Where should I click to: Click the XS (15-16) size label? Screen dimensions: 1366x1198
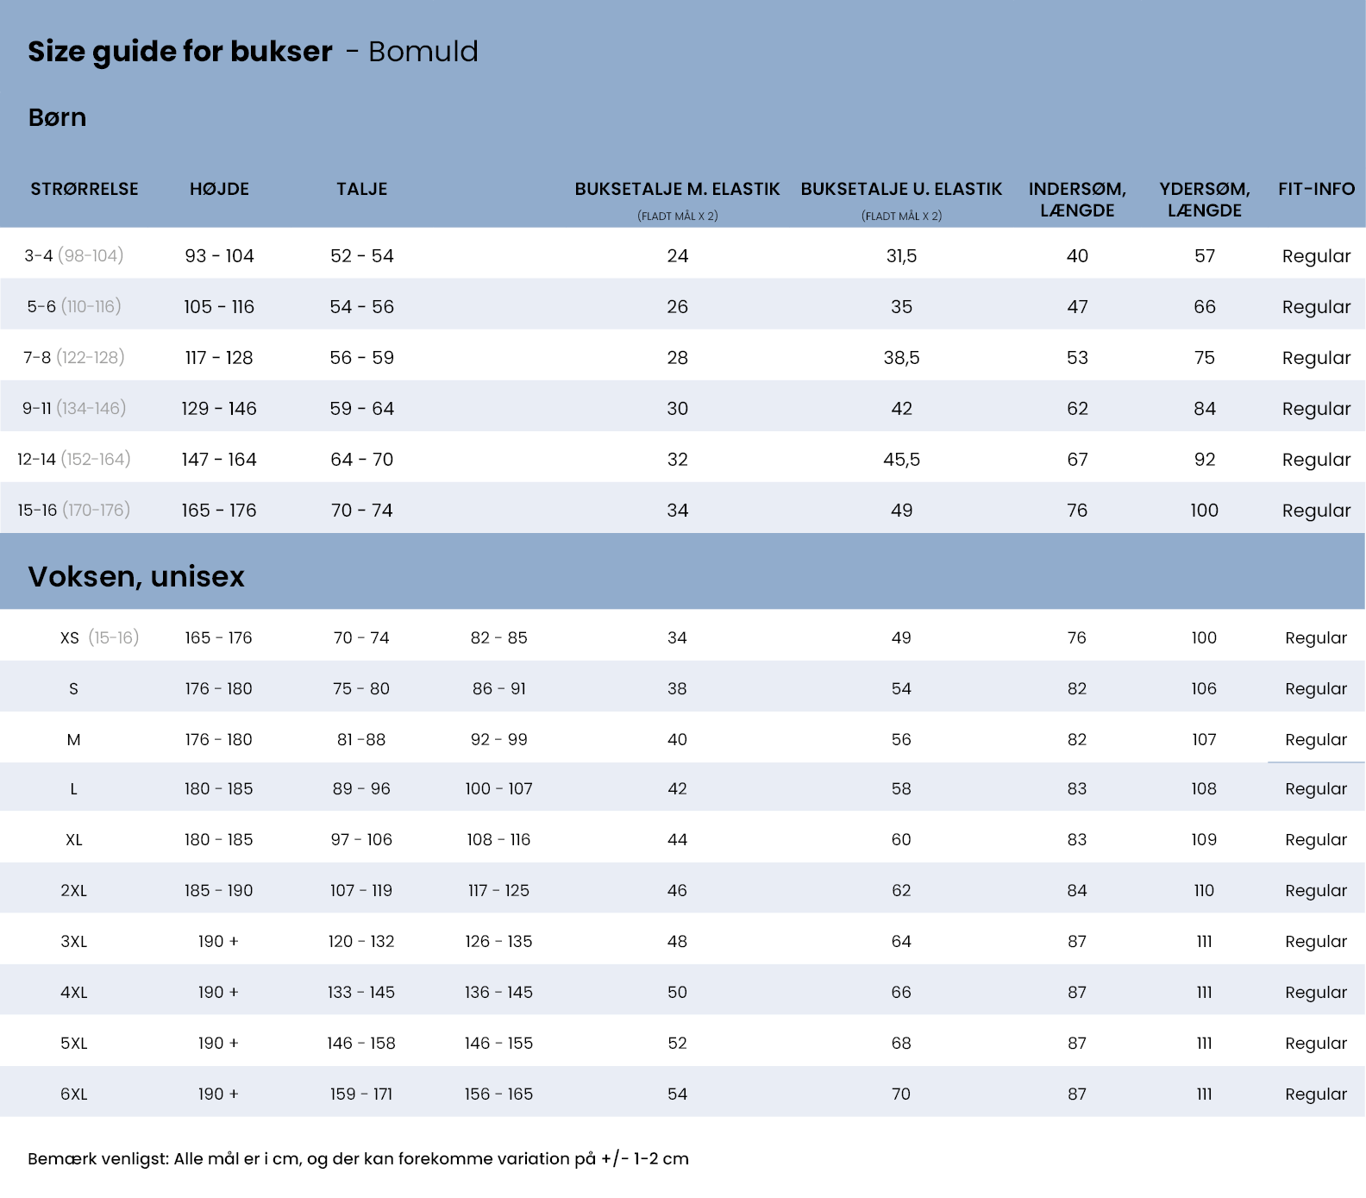(99, 637)
